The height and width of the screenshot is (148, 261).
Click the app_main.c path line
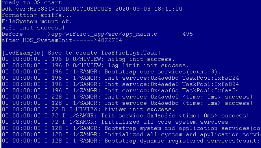pos(97,34)
